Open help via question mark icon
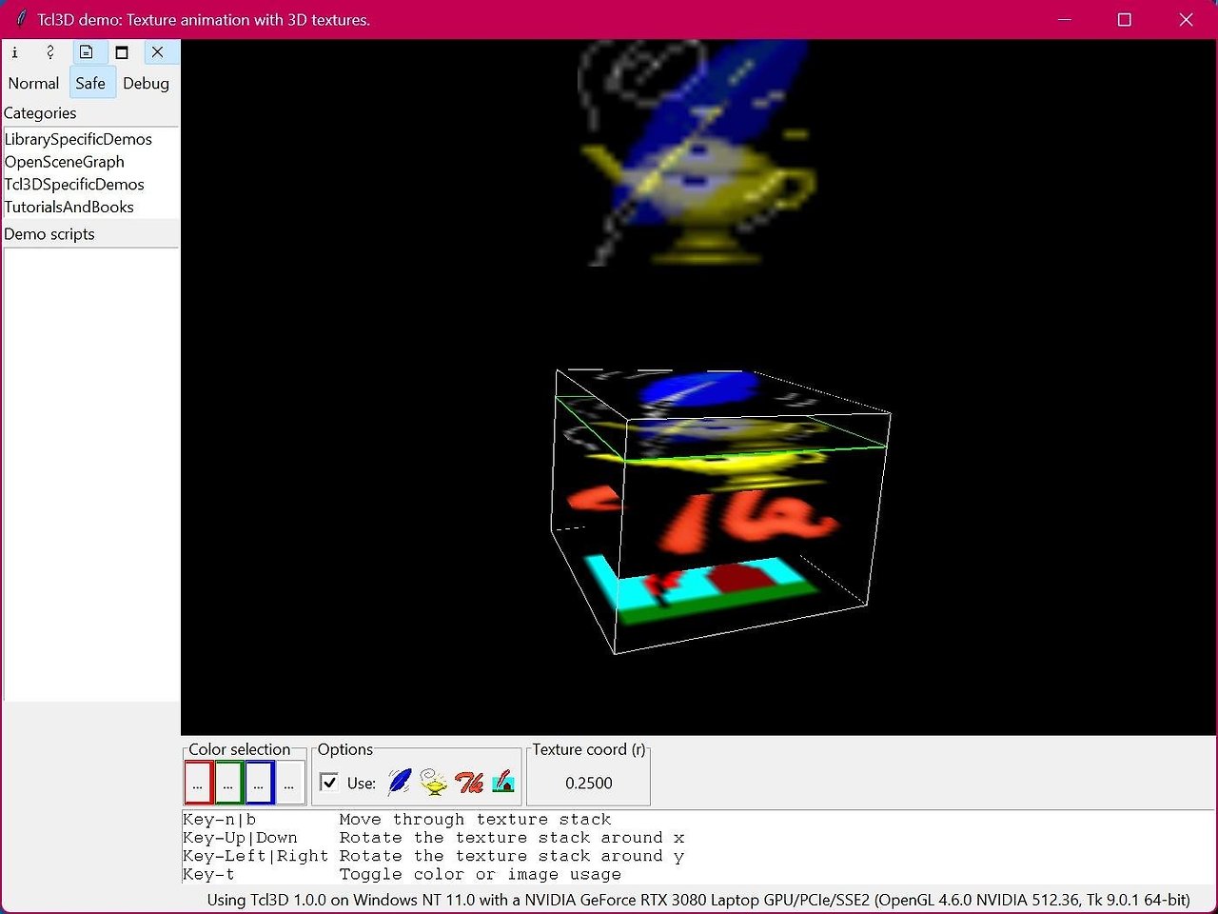Image resolution: width=1218 pixels, height=914 pixels. pyautogui.click(x=50, y=52)
